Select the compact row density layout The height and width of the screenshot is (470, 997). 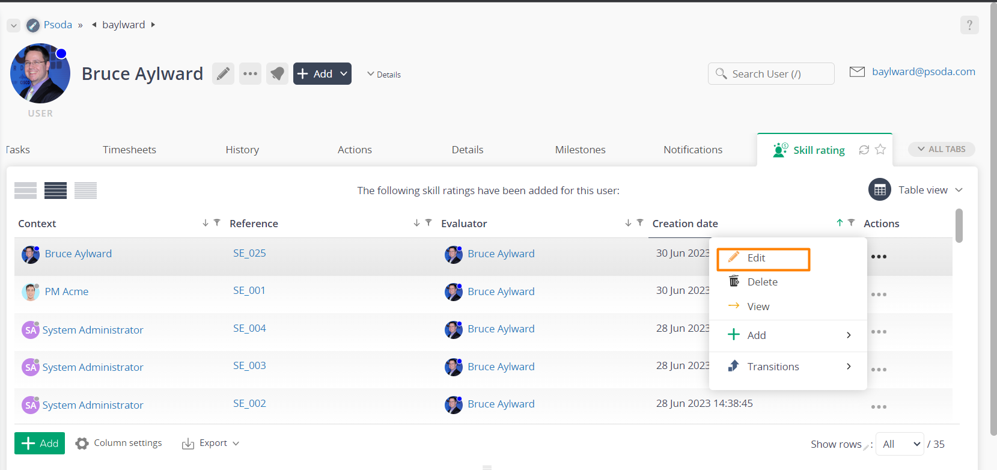pyautogui.click(x=85, y=191)
